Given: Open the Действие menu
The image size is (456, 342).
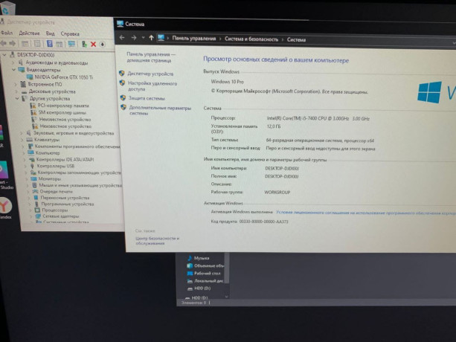Looking at the screenshot, I should pos(29,33).
